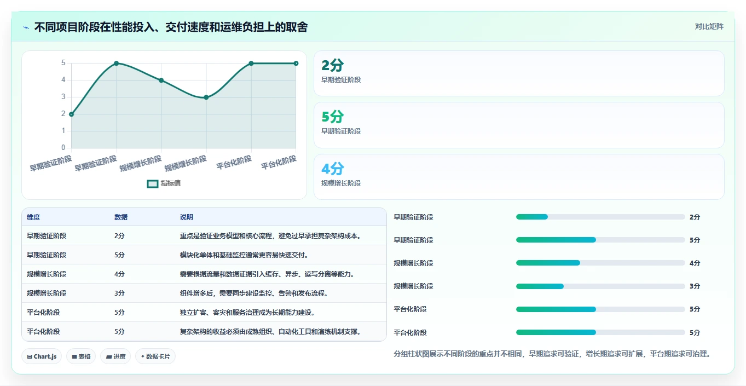Click the y-axis tick label 5
This screenshot has height=386, width=746.
63,63
